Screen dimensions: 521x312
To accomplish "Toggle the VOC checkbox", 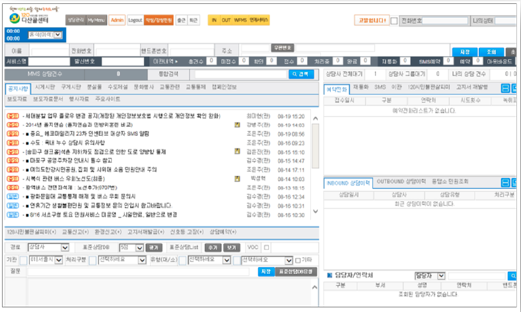I will click(x=266, y=247).
